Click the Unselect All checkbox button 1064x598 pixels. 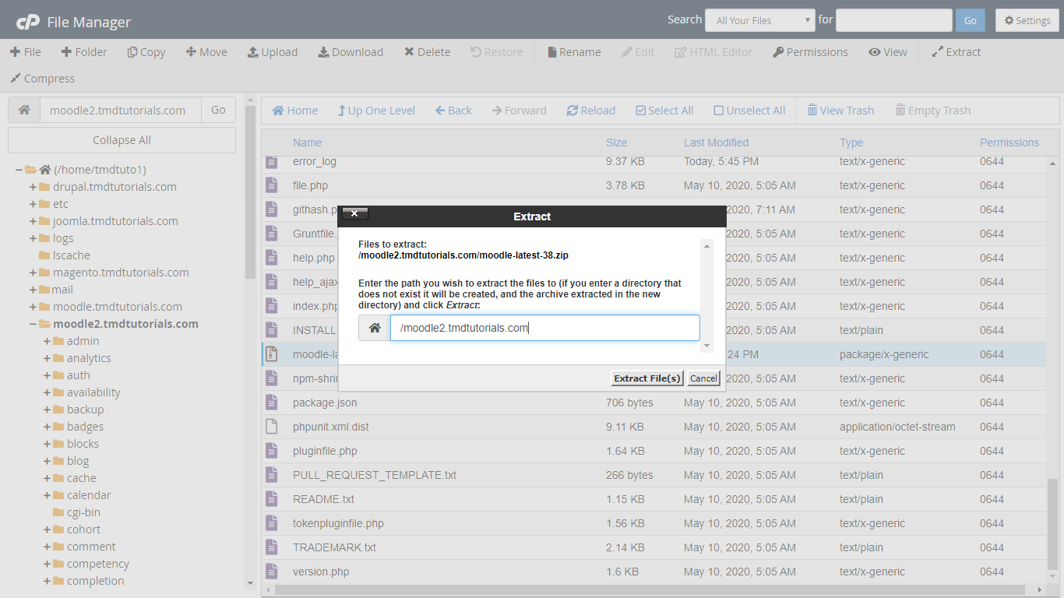pyautogui.click(x=749, y=111)
